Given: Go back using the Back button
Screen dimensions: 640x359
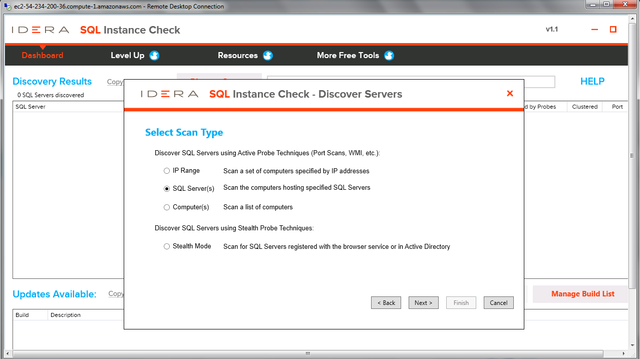Looking at the screenshot, I should [386, 302].
